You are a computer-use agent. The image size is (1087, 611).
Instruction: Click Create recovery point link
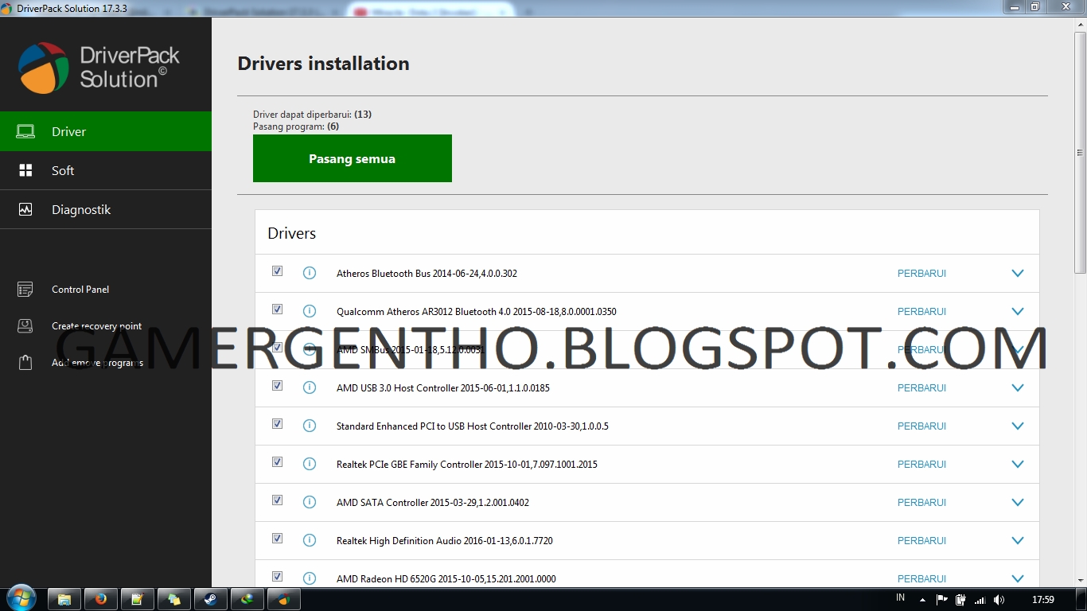[96, 326]
